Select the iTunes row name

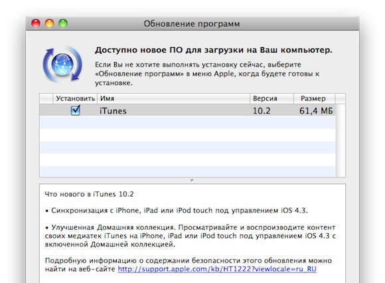(x=113, y=111)
